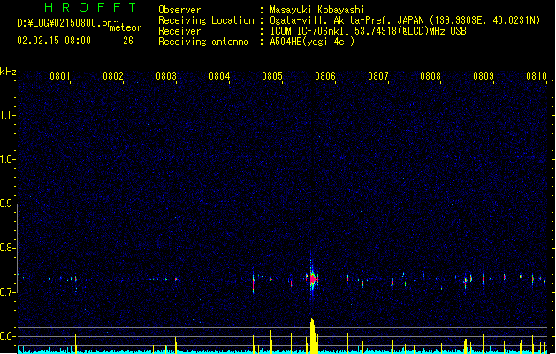Click the HROFFT title text
The width and height of the screenshot is (556, 354).
pyautogui.click(x=90, y=7)
